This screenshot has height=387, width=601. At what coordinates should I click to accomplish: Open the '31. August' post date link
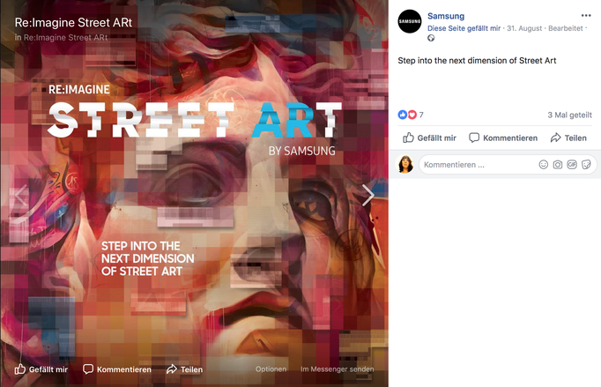pos(524,28)
